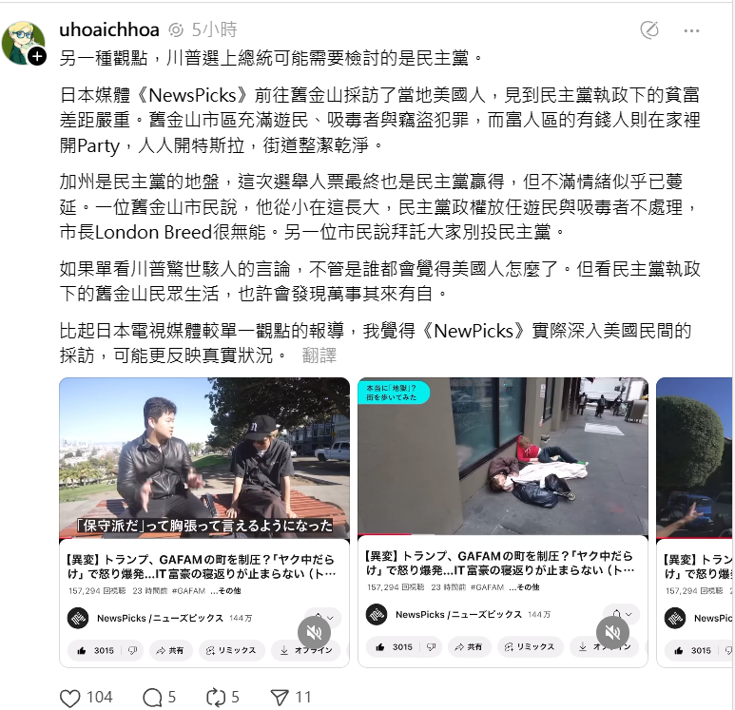Open the three-dots more options menu
The width and height of the screenshot is (735, 710).
coord(691,31)
